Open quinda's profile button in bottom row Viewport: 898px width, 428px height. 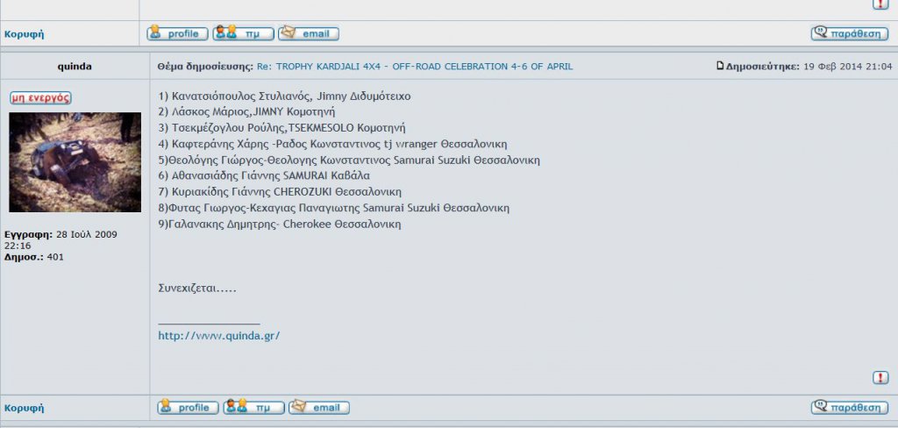point(188,407)
